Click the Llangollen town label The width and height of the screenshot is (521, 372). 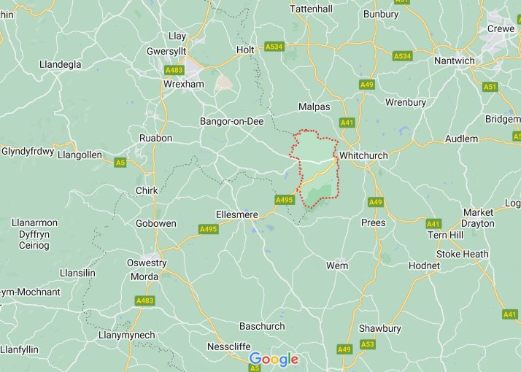80,155
